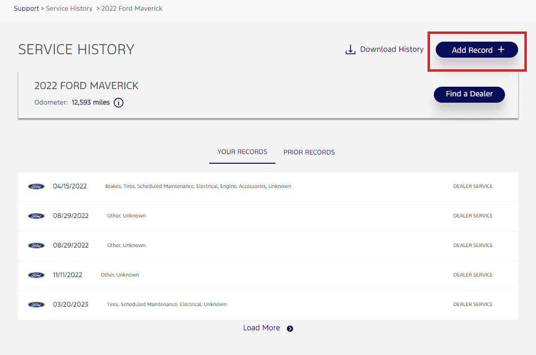Open the record dated 11/11/2022
536x355 pixels.
(268, 275)
